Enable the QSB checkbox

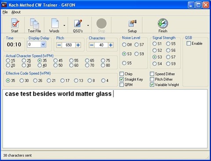click(189, 43)
